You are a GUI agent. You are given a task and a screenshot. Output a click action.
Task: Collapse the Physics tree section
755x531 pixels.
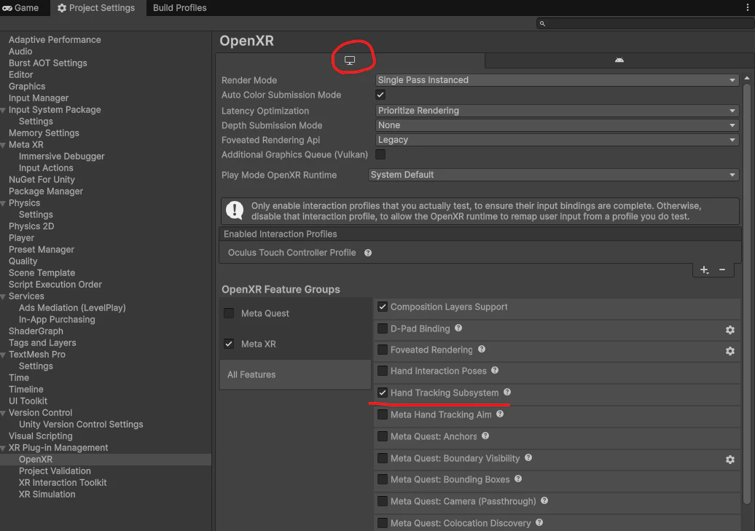tap(4, 203)
